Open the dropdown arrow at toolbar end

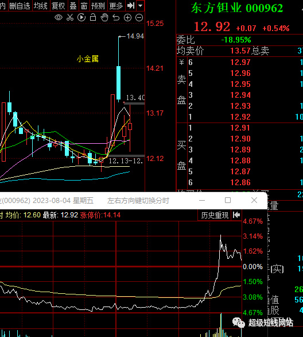(x=140, y=6)
